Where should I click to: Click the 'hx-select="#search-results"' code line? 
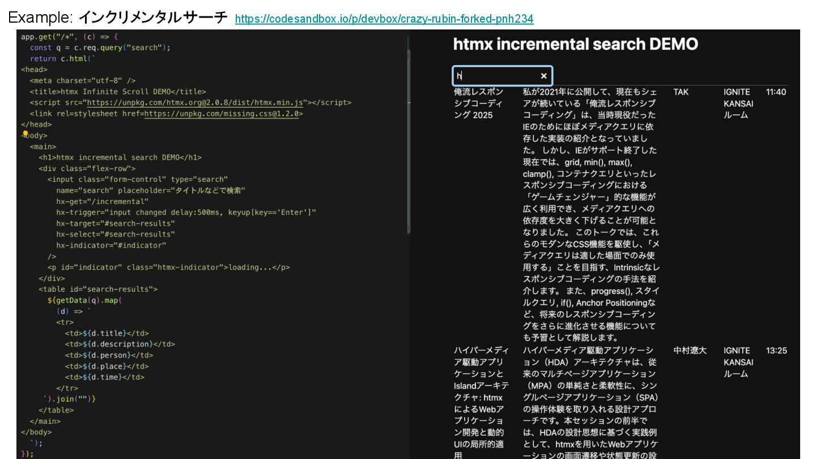click(116, 234)
